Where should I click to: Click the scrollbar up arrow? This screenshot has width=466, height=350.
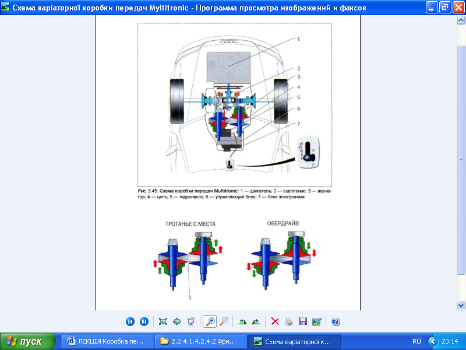[461, 20]
